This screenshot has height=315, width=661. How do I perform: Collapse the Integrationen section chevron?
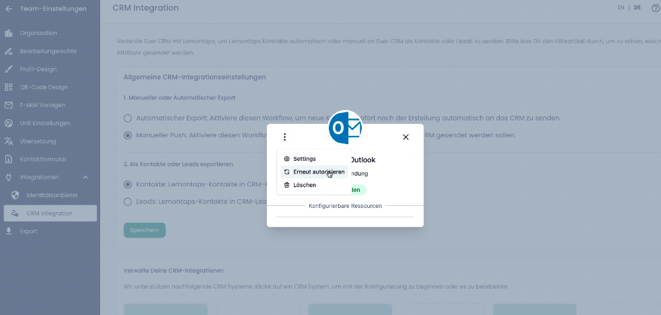point(85,177)
